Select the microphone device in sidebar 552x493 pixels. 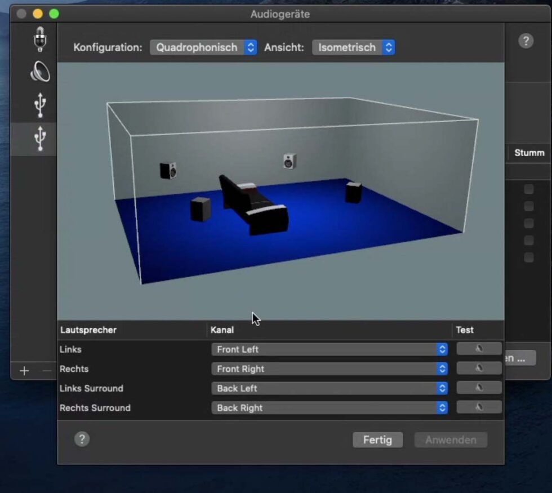[40, 39]
